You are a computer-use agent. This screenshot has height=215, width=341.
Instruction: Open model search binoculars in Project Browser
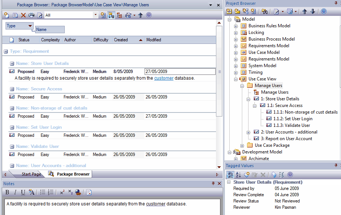pyautogui.click(x=265, y=11)
